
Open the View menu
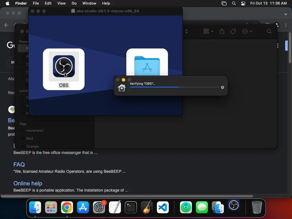62,3
